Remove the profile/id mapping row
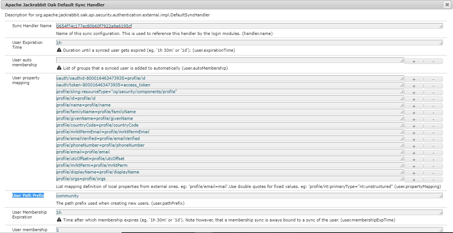The image size is (453, 233). click(x=433, y=99)
